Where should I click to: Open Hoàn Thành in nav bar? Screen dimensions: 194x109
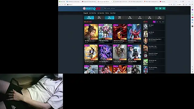113,13
